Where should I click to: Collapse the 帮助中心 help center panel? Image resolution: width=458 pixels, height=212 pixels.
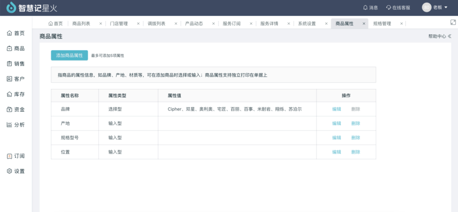pos(450,36)
